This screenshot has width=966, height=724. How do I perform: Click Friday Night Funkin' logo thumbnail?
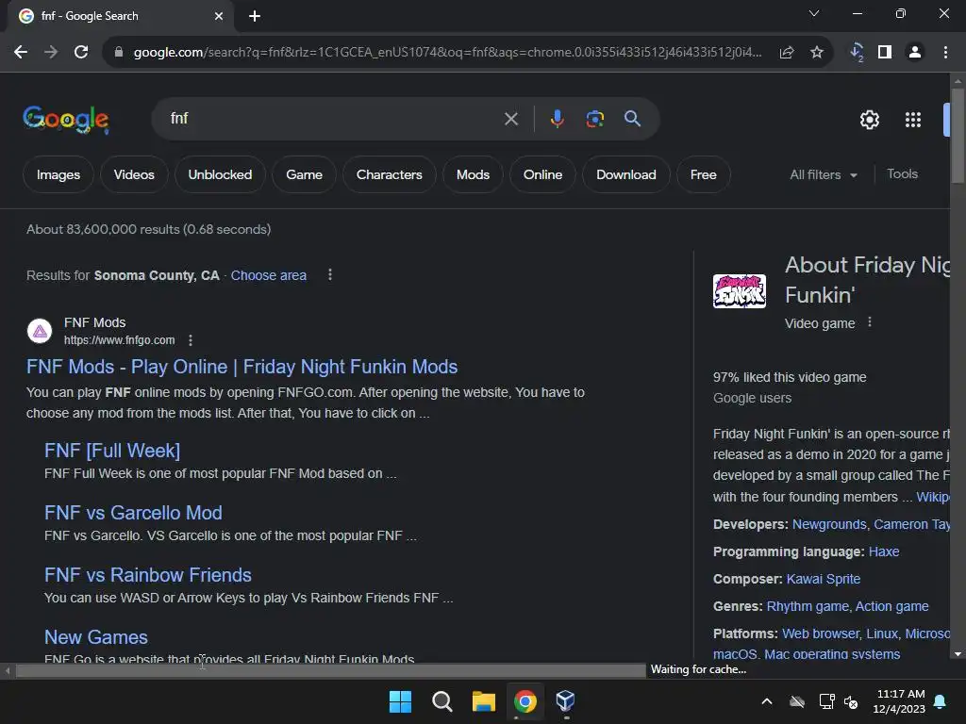click(x=740, y=291)
